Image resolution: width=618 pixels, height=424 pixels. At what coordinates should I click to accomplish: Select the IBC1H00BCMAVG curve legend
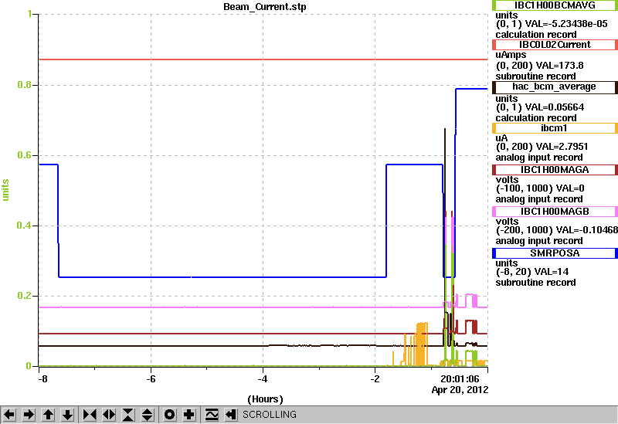tap(555, 5)
